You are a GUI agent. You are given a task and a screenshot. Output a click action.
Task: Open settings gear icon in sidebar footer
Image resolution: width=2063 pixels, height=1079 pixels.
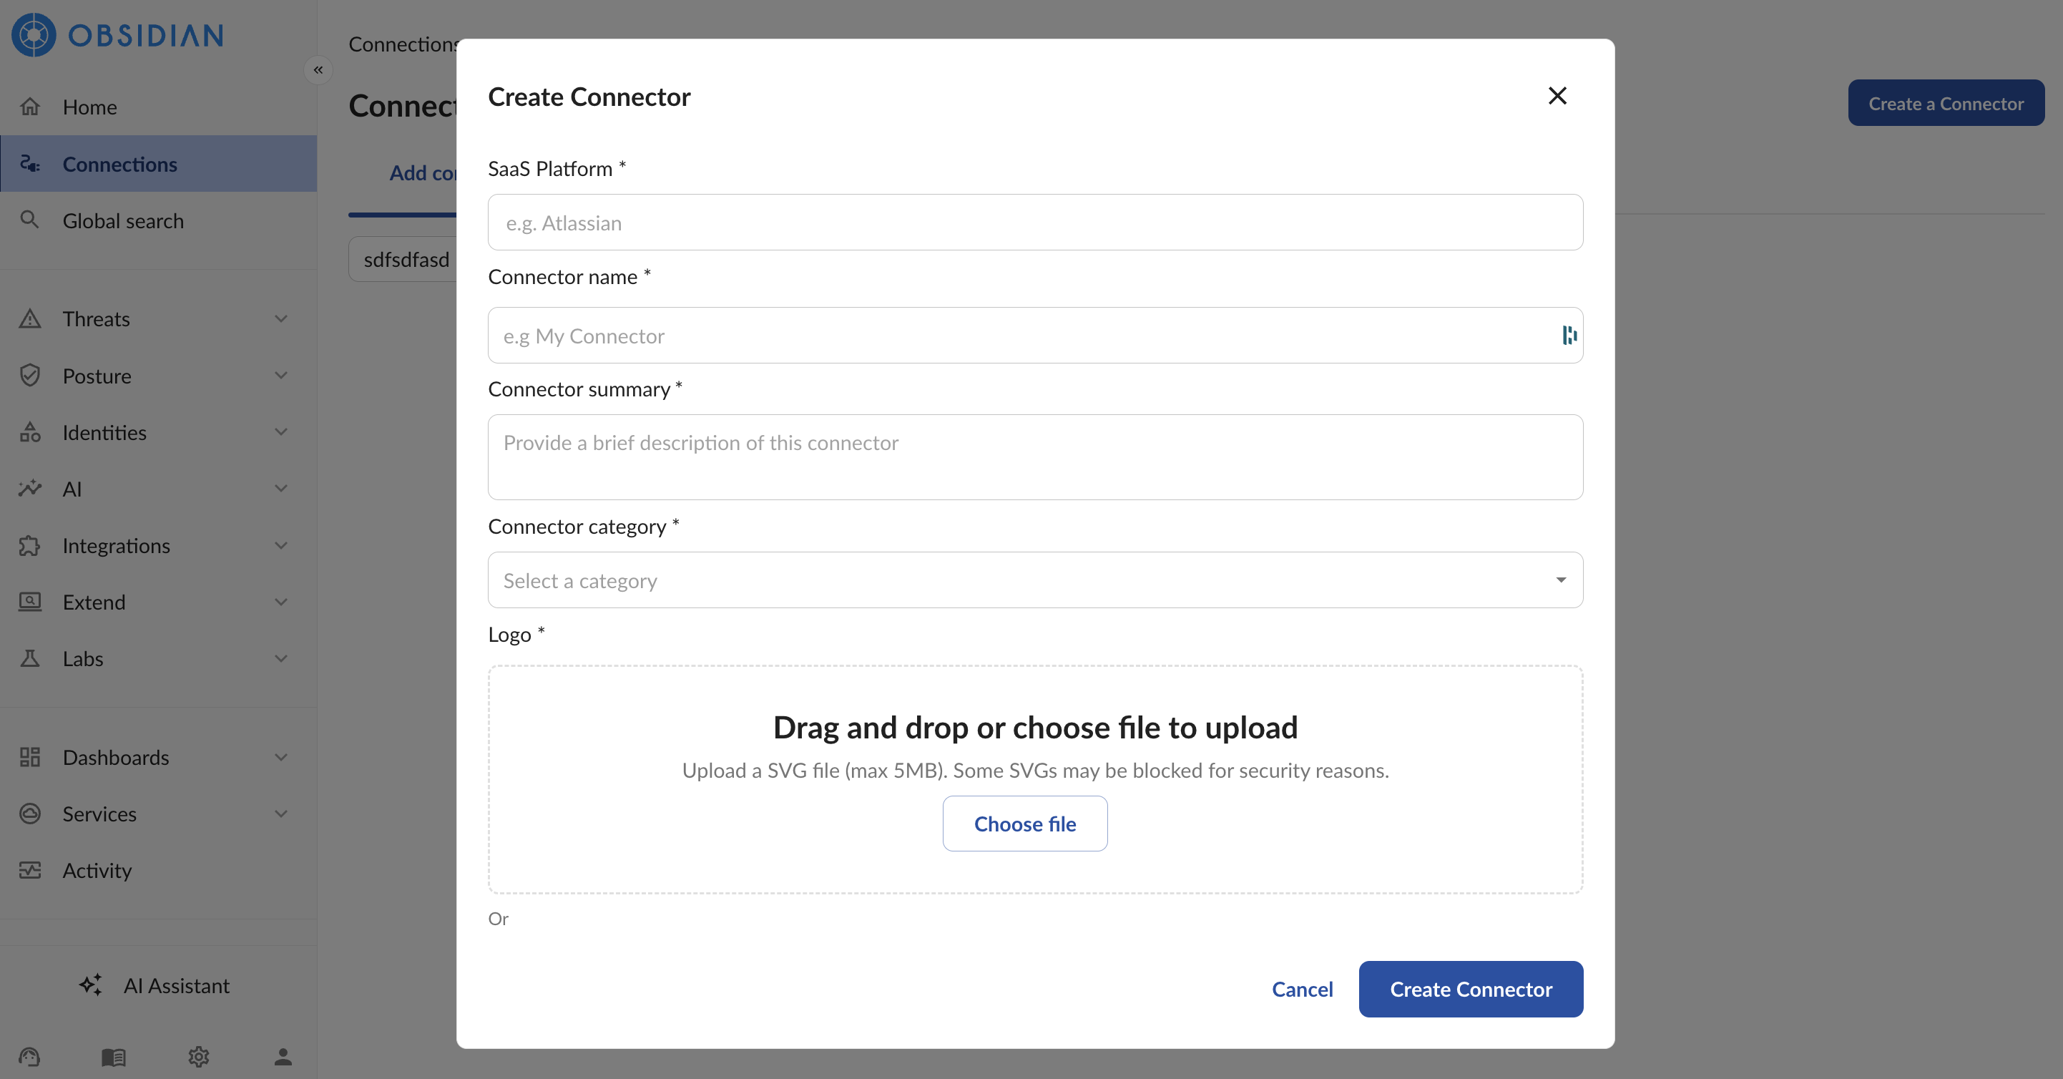pos(199,1057)
